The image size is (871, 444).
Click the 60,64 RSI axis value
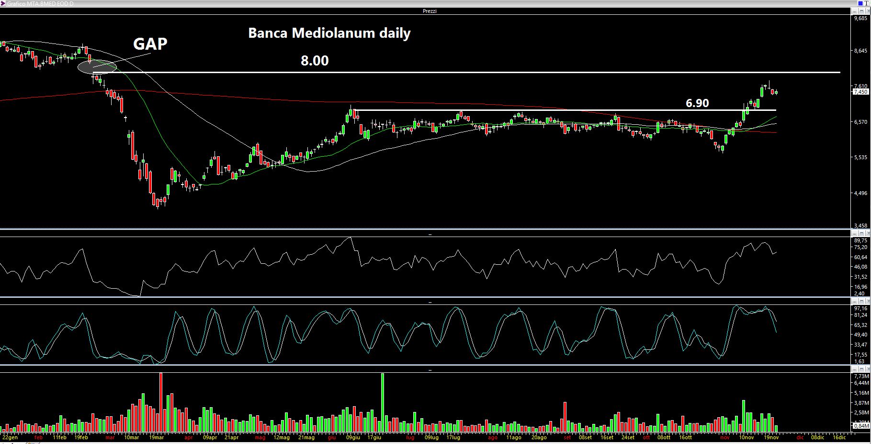pyautogui.click(x=860, y=257)
